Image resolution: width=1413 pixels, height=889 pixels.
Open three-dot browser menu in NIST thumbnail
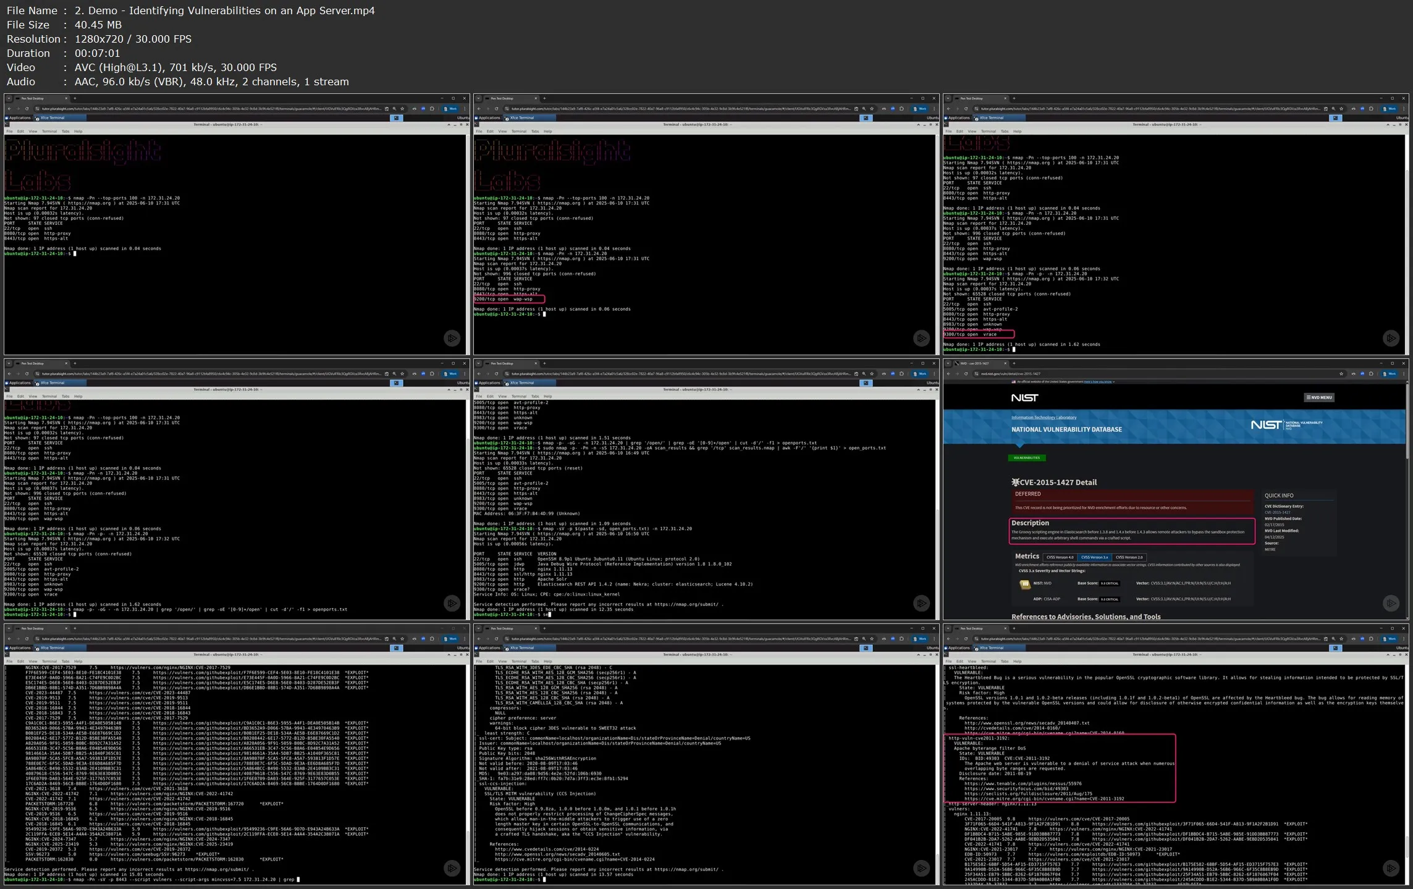click(x=1403, y=374)
